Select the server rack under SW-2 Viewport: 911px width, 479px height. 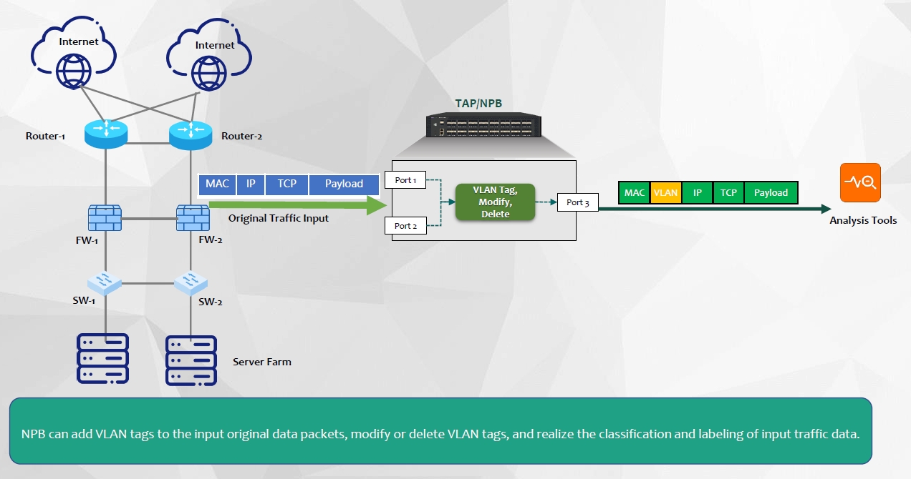pyautogui.click(x=191, y=360)
